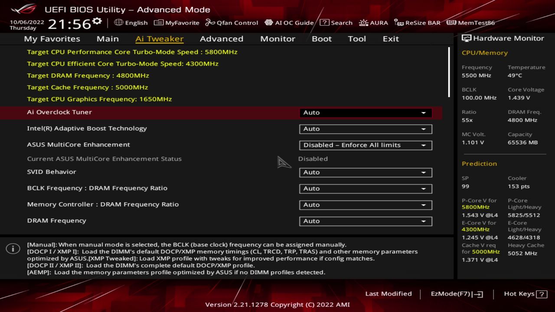Click the 100.00 MHz BCLK value
This screenshot has height=312, width=555.
point(479,98)
